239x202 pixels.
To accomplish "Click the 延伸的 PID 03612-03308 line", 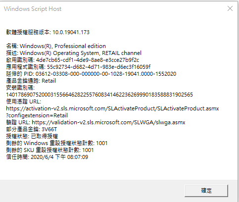I will coord(91,74).
